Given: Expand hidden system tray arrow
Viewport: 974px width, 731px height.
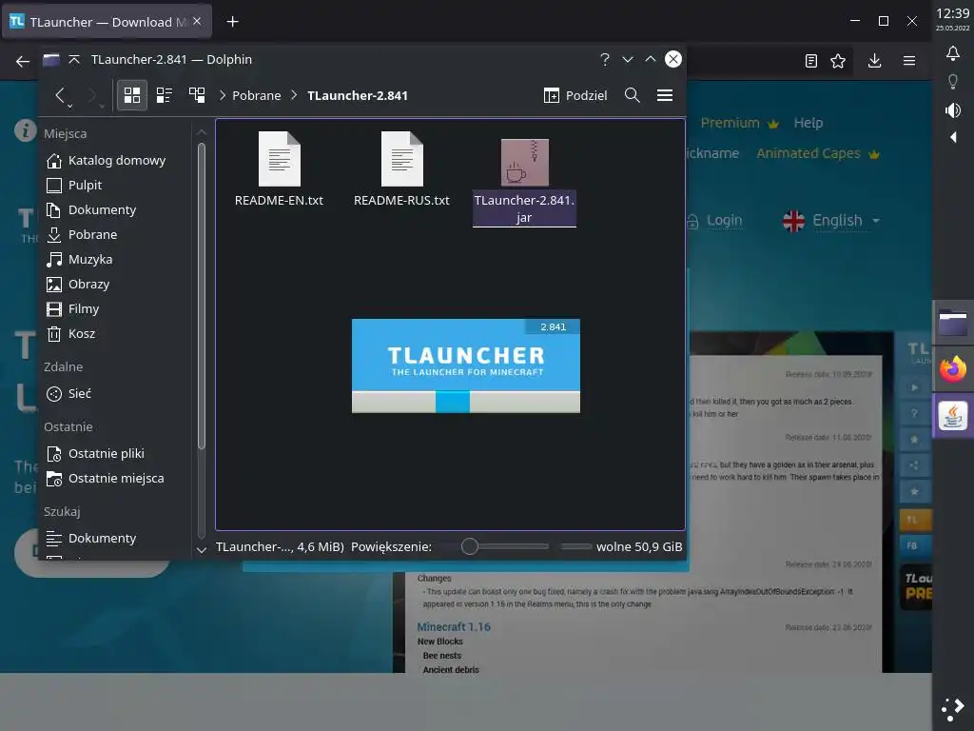Looking at the screenshot, I should click(953, 137).
